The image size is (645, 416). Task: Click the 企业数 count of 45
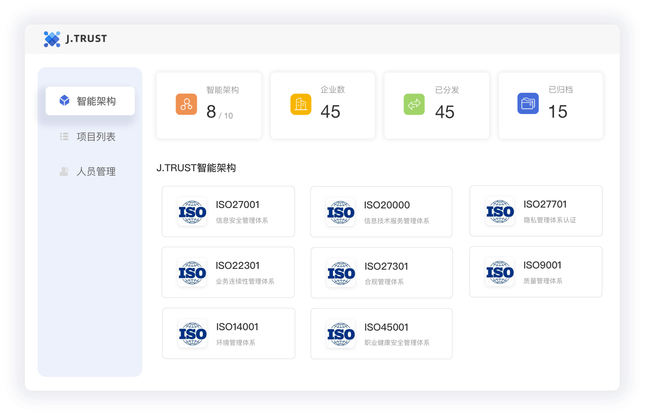click(330, 112)
